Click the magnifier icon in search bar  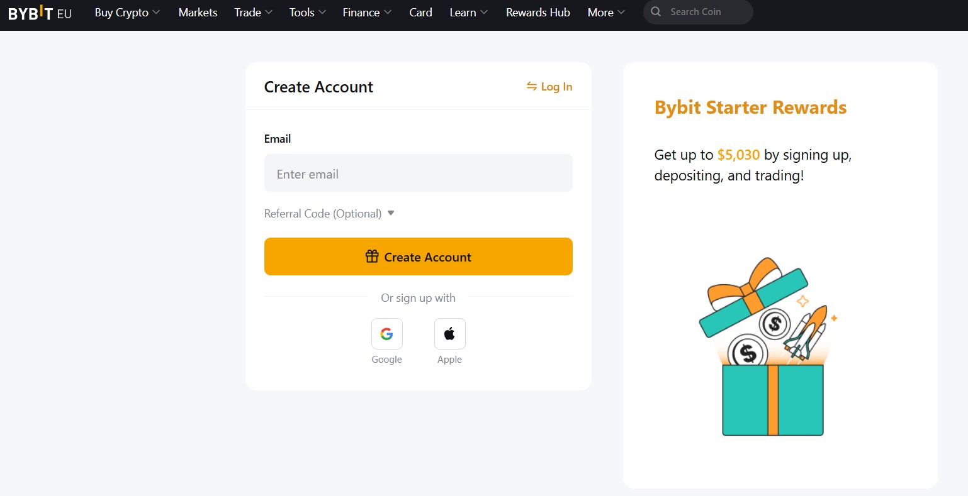point(656,12)
